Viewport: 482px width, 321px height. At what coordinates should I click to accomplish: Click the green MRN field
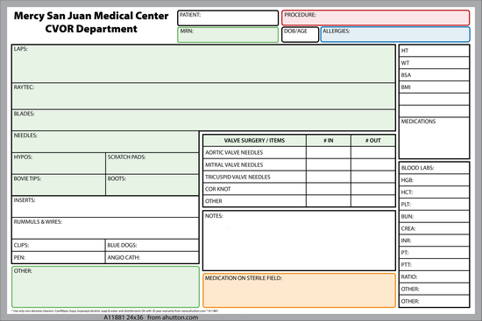[228, 35]
